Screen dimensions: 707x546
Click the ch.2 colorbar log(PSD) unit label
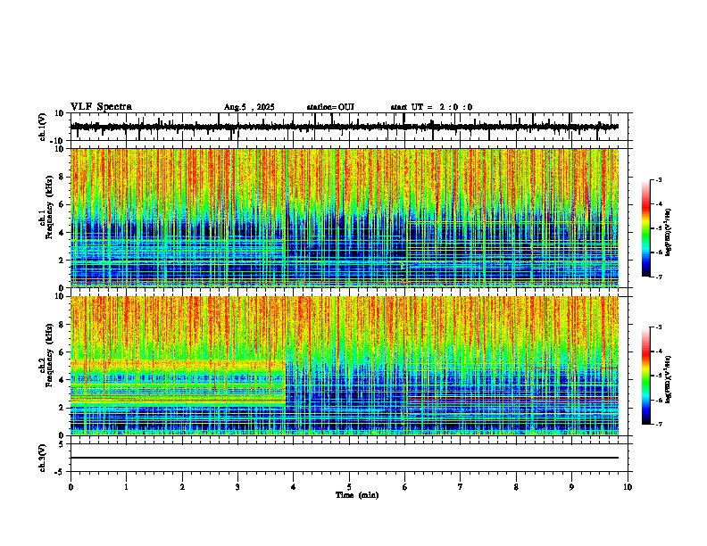click(669, 379)
